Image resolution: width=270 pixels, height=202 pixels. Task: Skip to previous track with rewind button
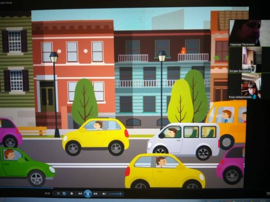(x=80, y=193)
